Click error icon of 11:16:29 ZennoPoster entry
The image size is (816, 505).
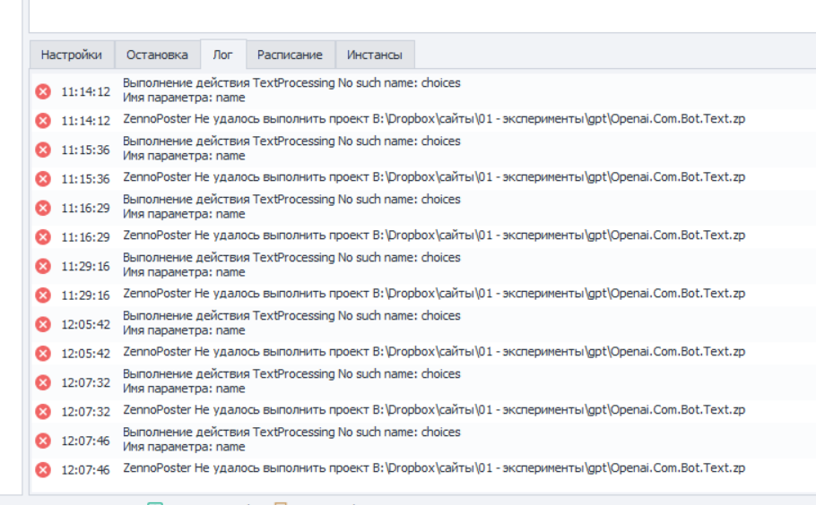pos(43,236)
